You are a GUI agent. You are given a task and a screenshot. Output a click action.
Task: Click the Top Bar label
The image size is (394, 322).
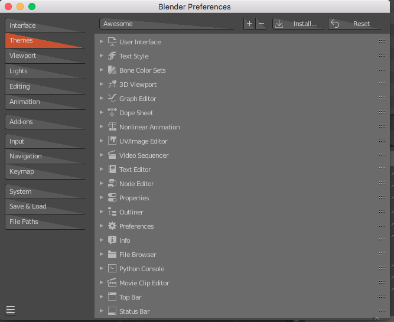130,297
